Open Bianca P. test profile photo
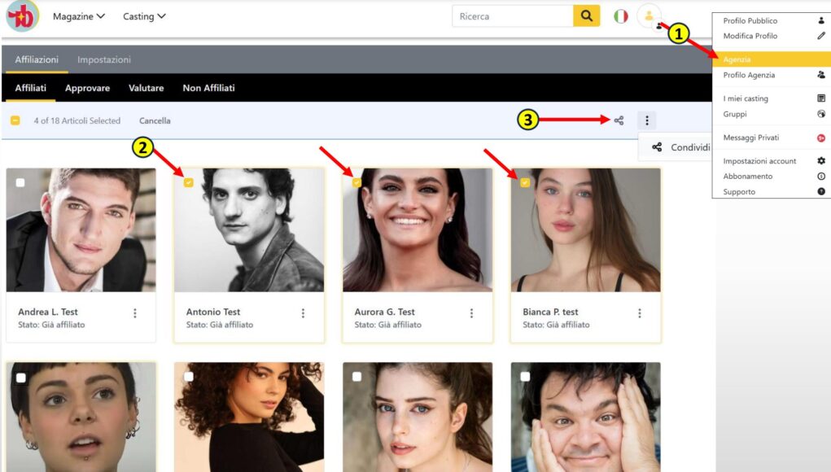This screenshot has width=831, height=472. pos(586,230)
